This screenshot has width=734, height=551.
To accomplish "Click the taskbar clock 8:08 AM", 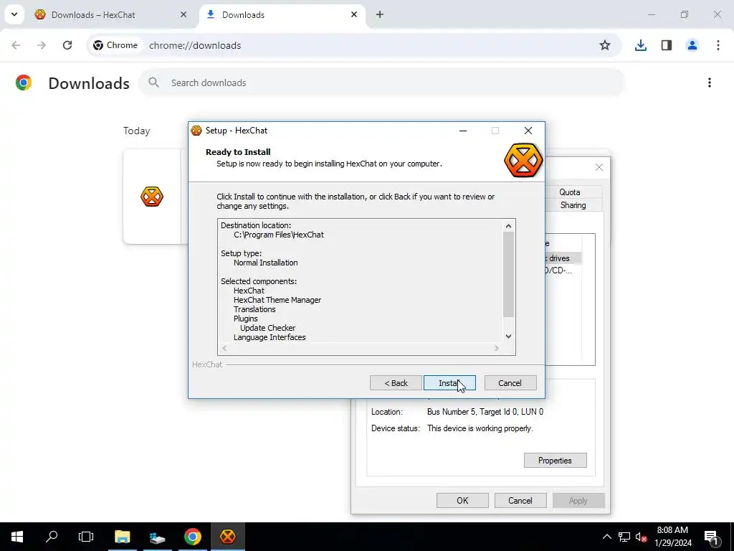I will [672, 537].
